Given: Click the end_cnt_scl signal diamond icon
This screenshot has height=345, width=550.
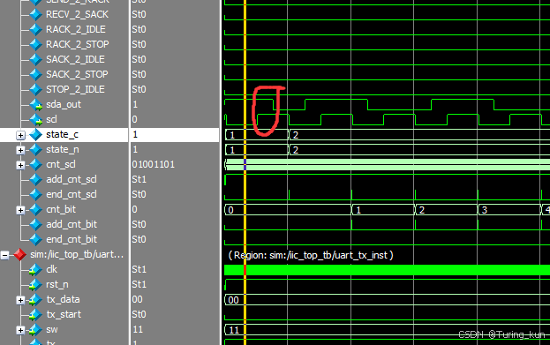Looking at the screenshot, I should pos(35,195).
